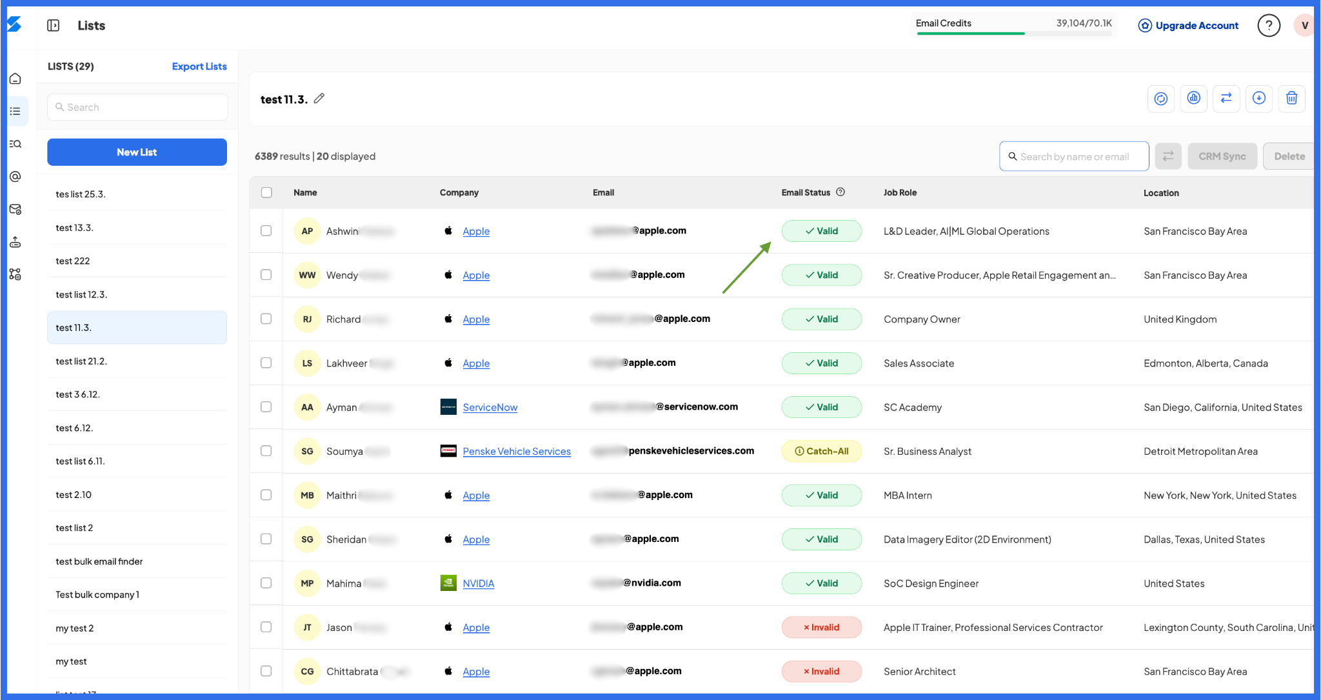Click the Name column header

305,192
